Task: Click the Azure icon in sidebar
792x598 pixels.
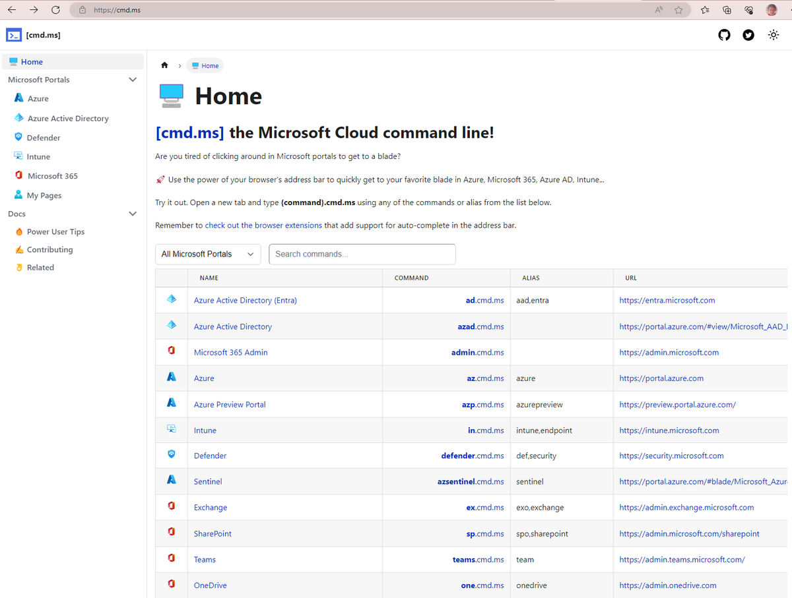Action: point(18,98)
